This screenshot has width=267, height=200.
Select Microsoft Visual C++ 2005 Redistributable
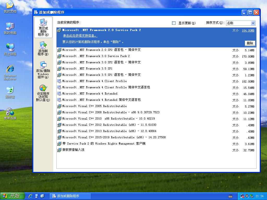pos(156,106)
